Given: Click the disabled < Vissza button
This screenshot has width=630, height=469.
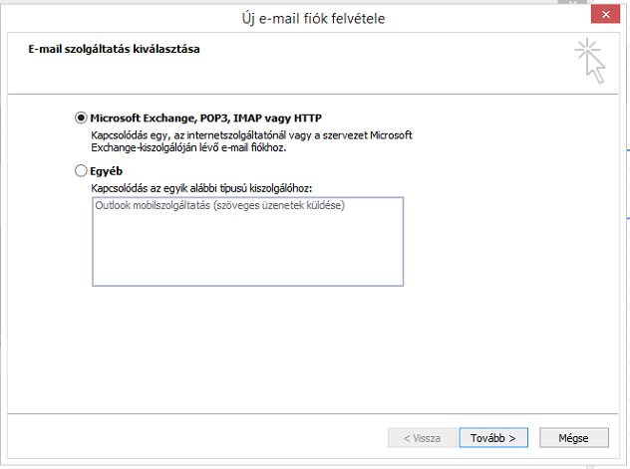Looking at the screenshot, I should point(422,438).
